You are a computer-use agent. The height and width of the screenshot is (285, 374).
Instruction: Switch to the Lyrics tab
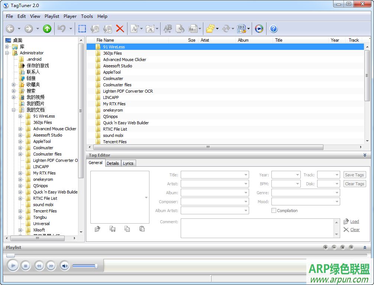point(128,163)
